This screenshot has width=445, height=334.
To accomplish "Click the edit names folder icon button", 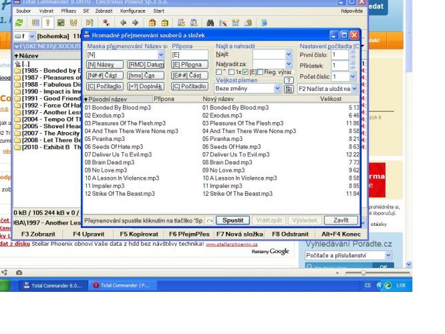I will click(x=289, y=89).
